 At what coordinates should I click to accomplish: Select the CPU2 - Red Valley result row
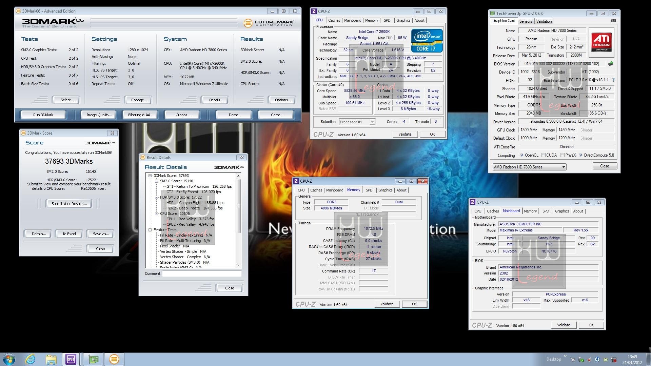pyautogui.click(x=190, y=224)
